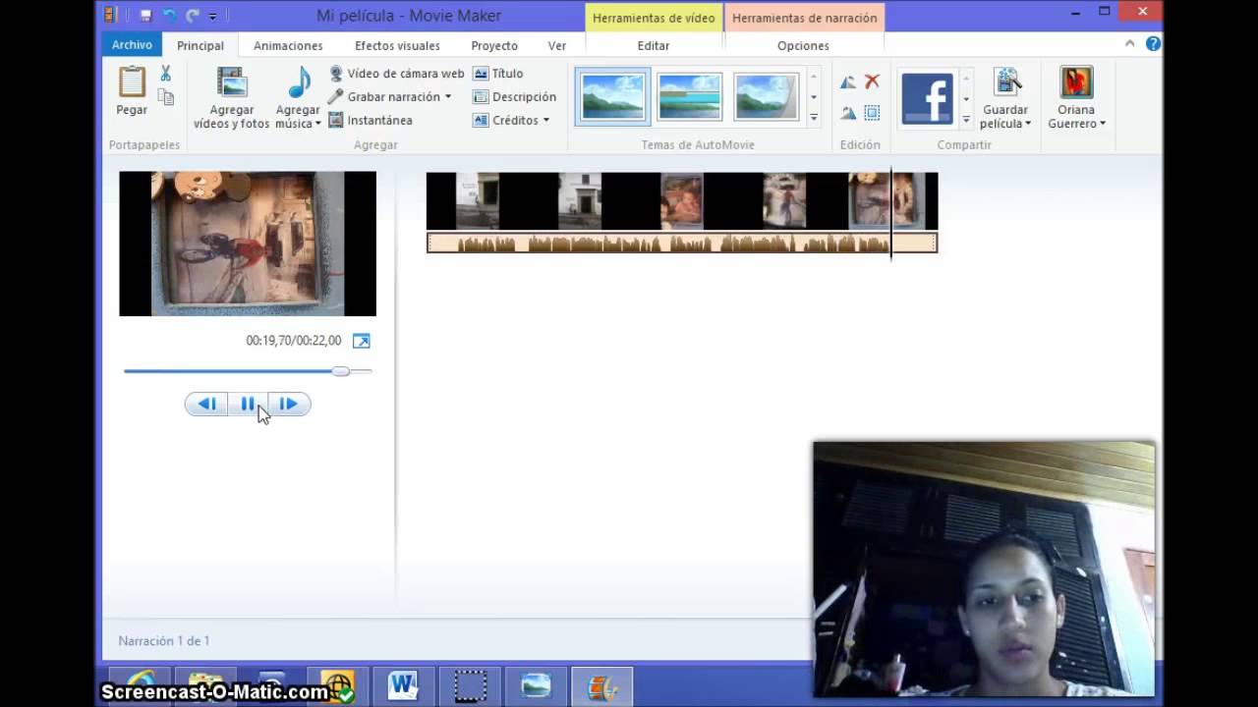Screen dimensions: 1258x707
Task: Open the help question mark icon
Action: coord(1154,44)
